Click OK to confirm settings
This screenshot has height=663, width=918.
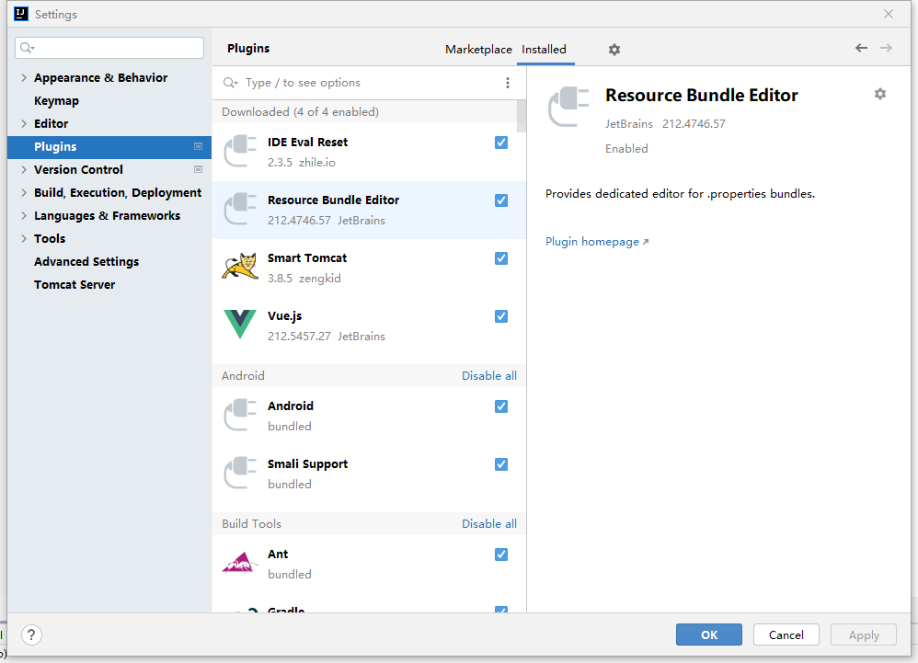click(x=709, y=634)
